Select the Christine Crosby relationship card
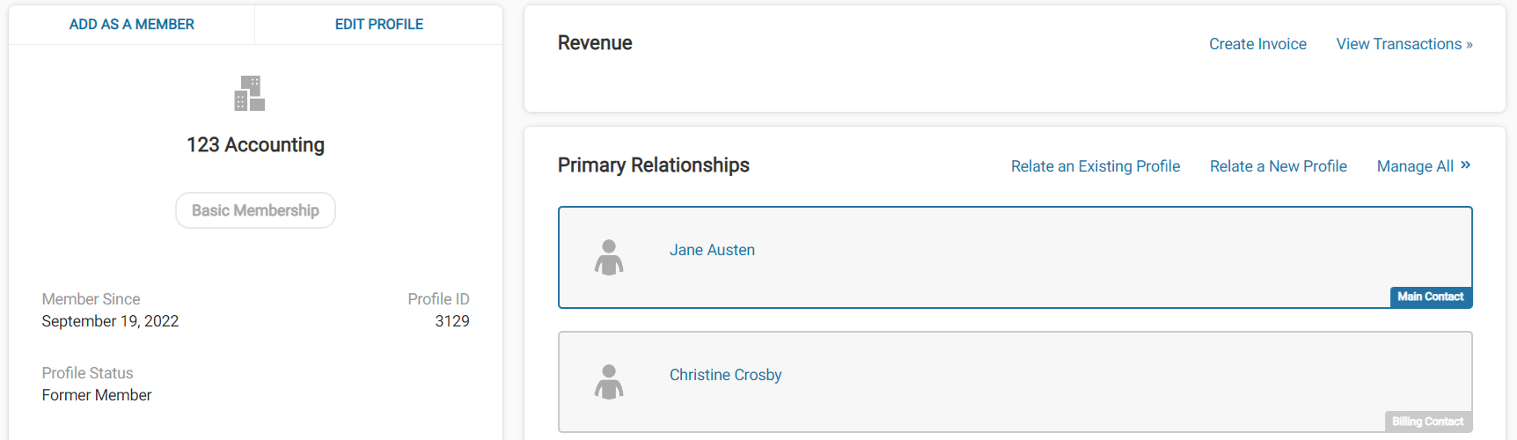 (x=1015, y=382)
